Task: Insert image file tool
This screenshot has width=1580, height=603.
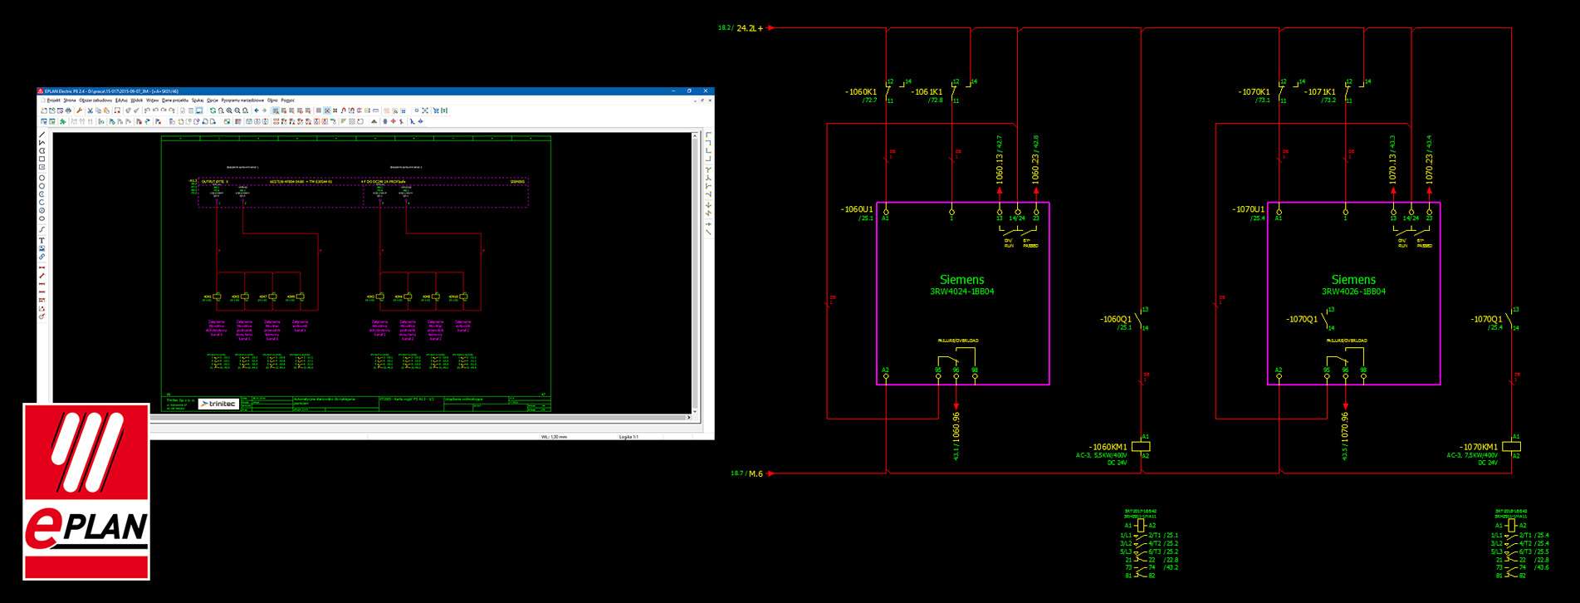Action: tap(42, 248)
